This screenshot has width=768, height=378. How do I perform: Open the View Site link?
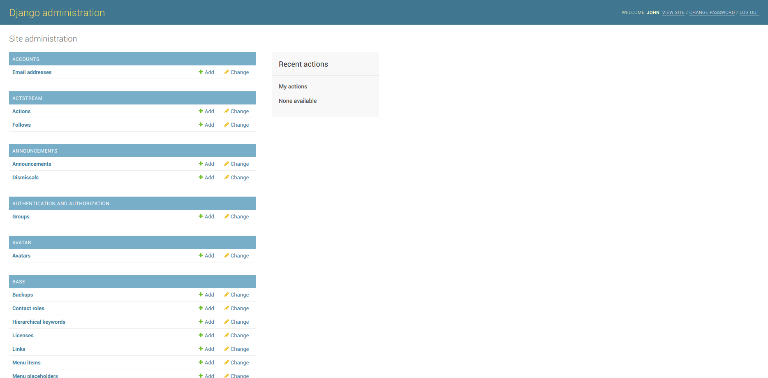(673, 12)
